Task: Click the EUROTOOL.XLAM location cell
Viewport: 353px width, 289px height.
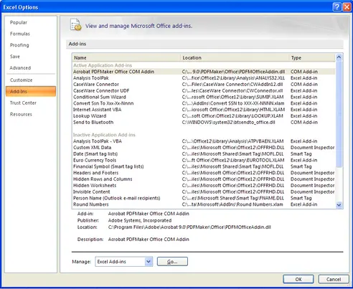Action: (233, 160)
